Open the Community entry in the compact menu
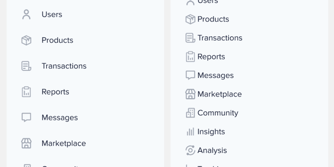This screenshot has width=334, height=167. tap(218, 113)
